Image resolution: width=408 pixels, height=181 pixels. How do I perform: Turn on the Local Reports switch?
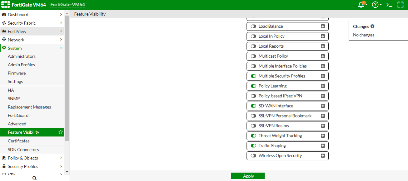pos(253,46)
